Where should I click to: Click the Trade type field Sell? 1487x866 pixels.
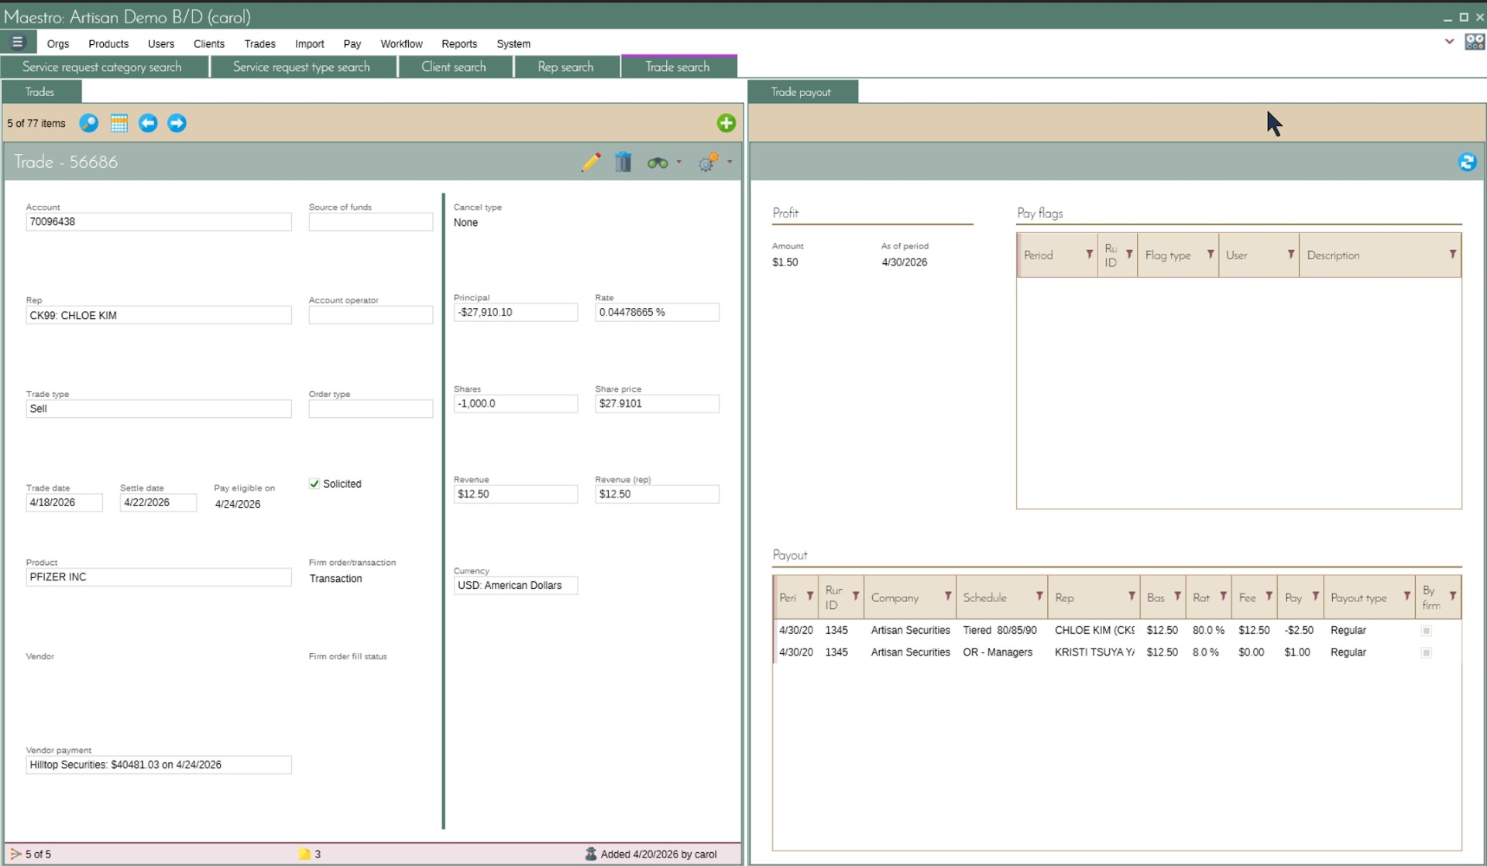point(159,409)
